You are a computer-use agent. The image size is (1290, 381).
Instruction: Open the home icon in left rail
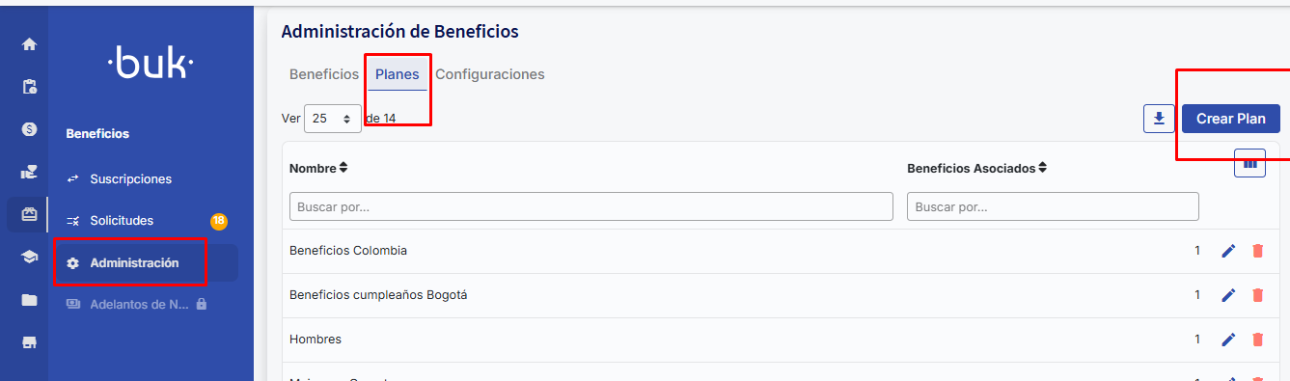point(29,44)
